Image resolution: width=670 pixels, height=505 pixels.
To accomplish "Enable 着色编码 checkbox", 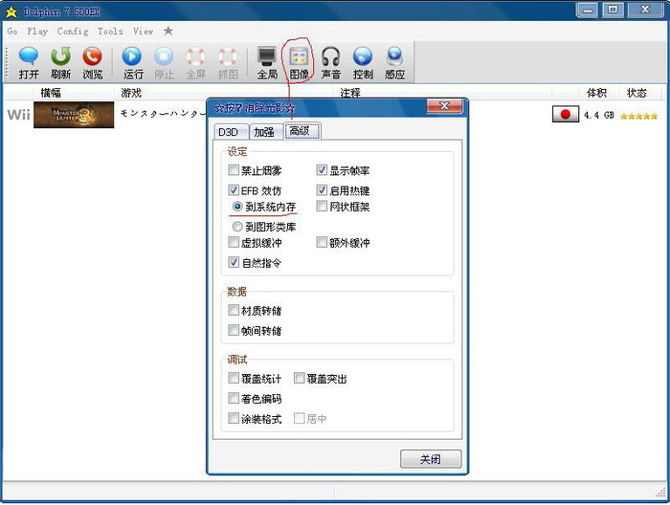I will pyautogui.click(x=234, y=398).
